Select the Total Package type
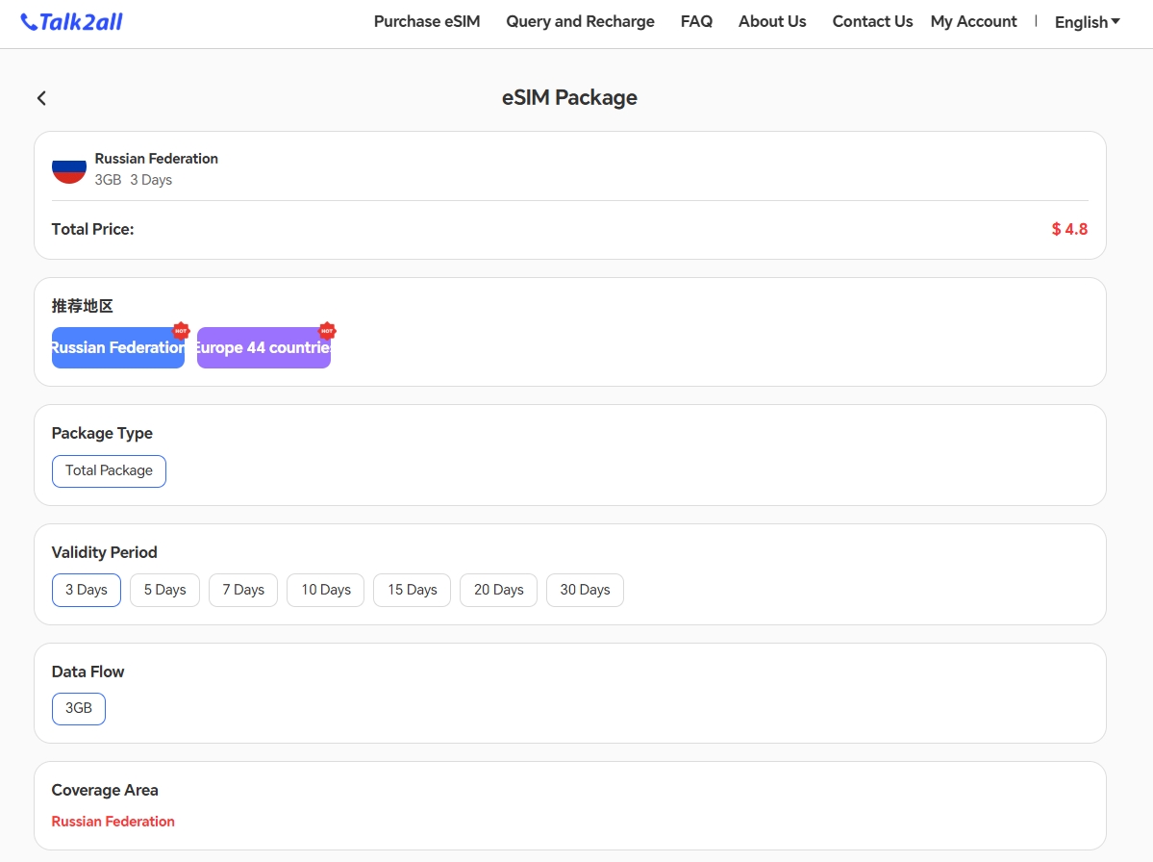1153x862 pixels. [x=109, y=470]
